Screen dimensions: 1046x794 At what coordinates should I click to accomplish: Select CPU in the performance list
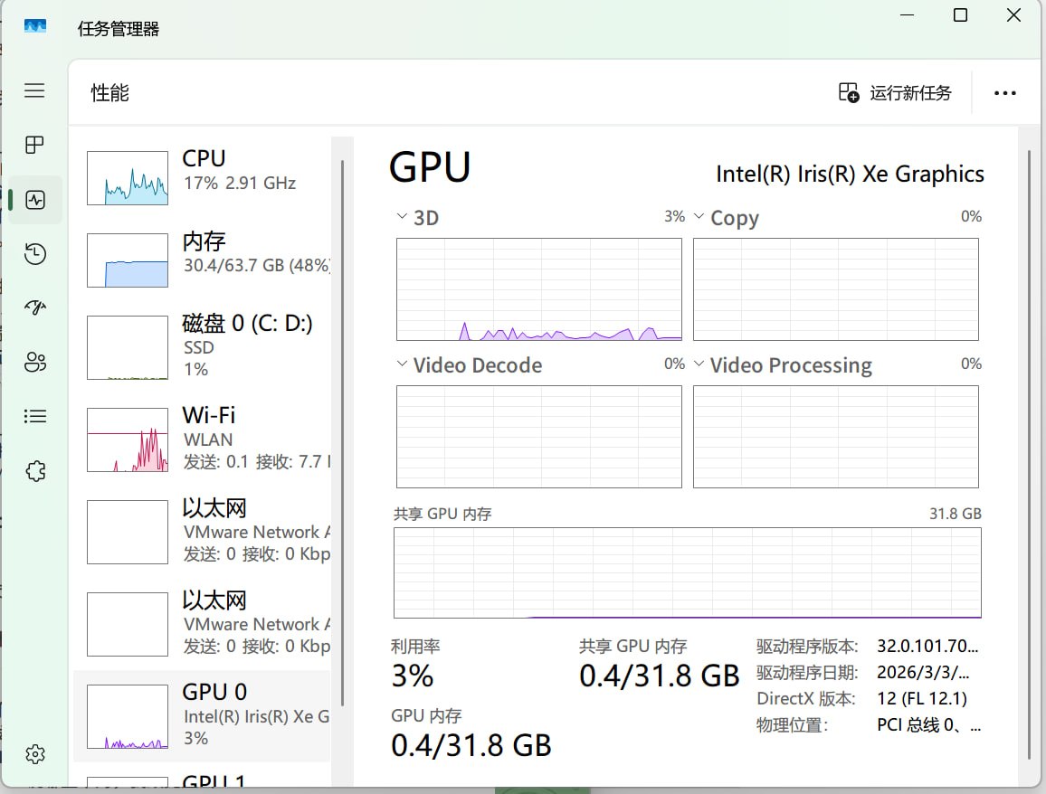[x=202, y=177]
